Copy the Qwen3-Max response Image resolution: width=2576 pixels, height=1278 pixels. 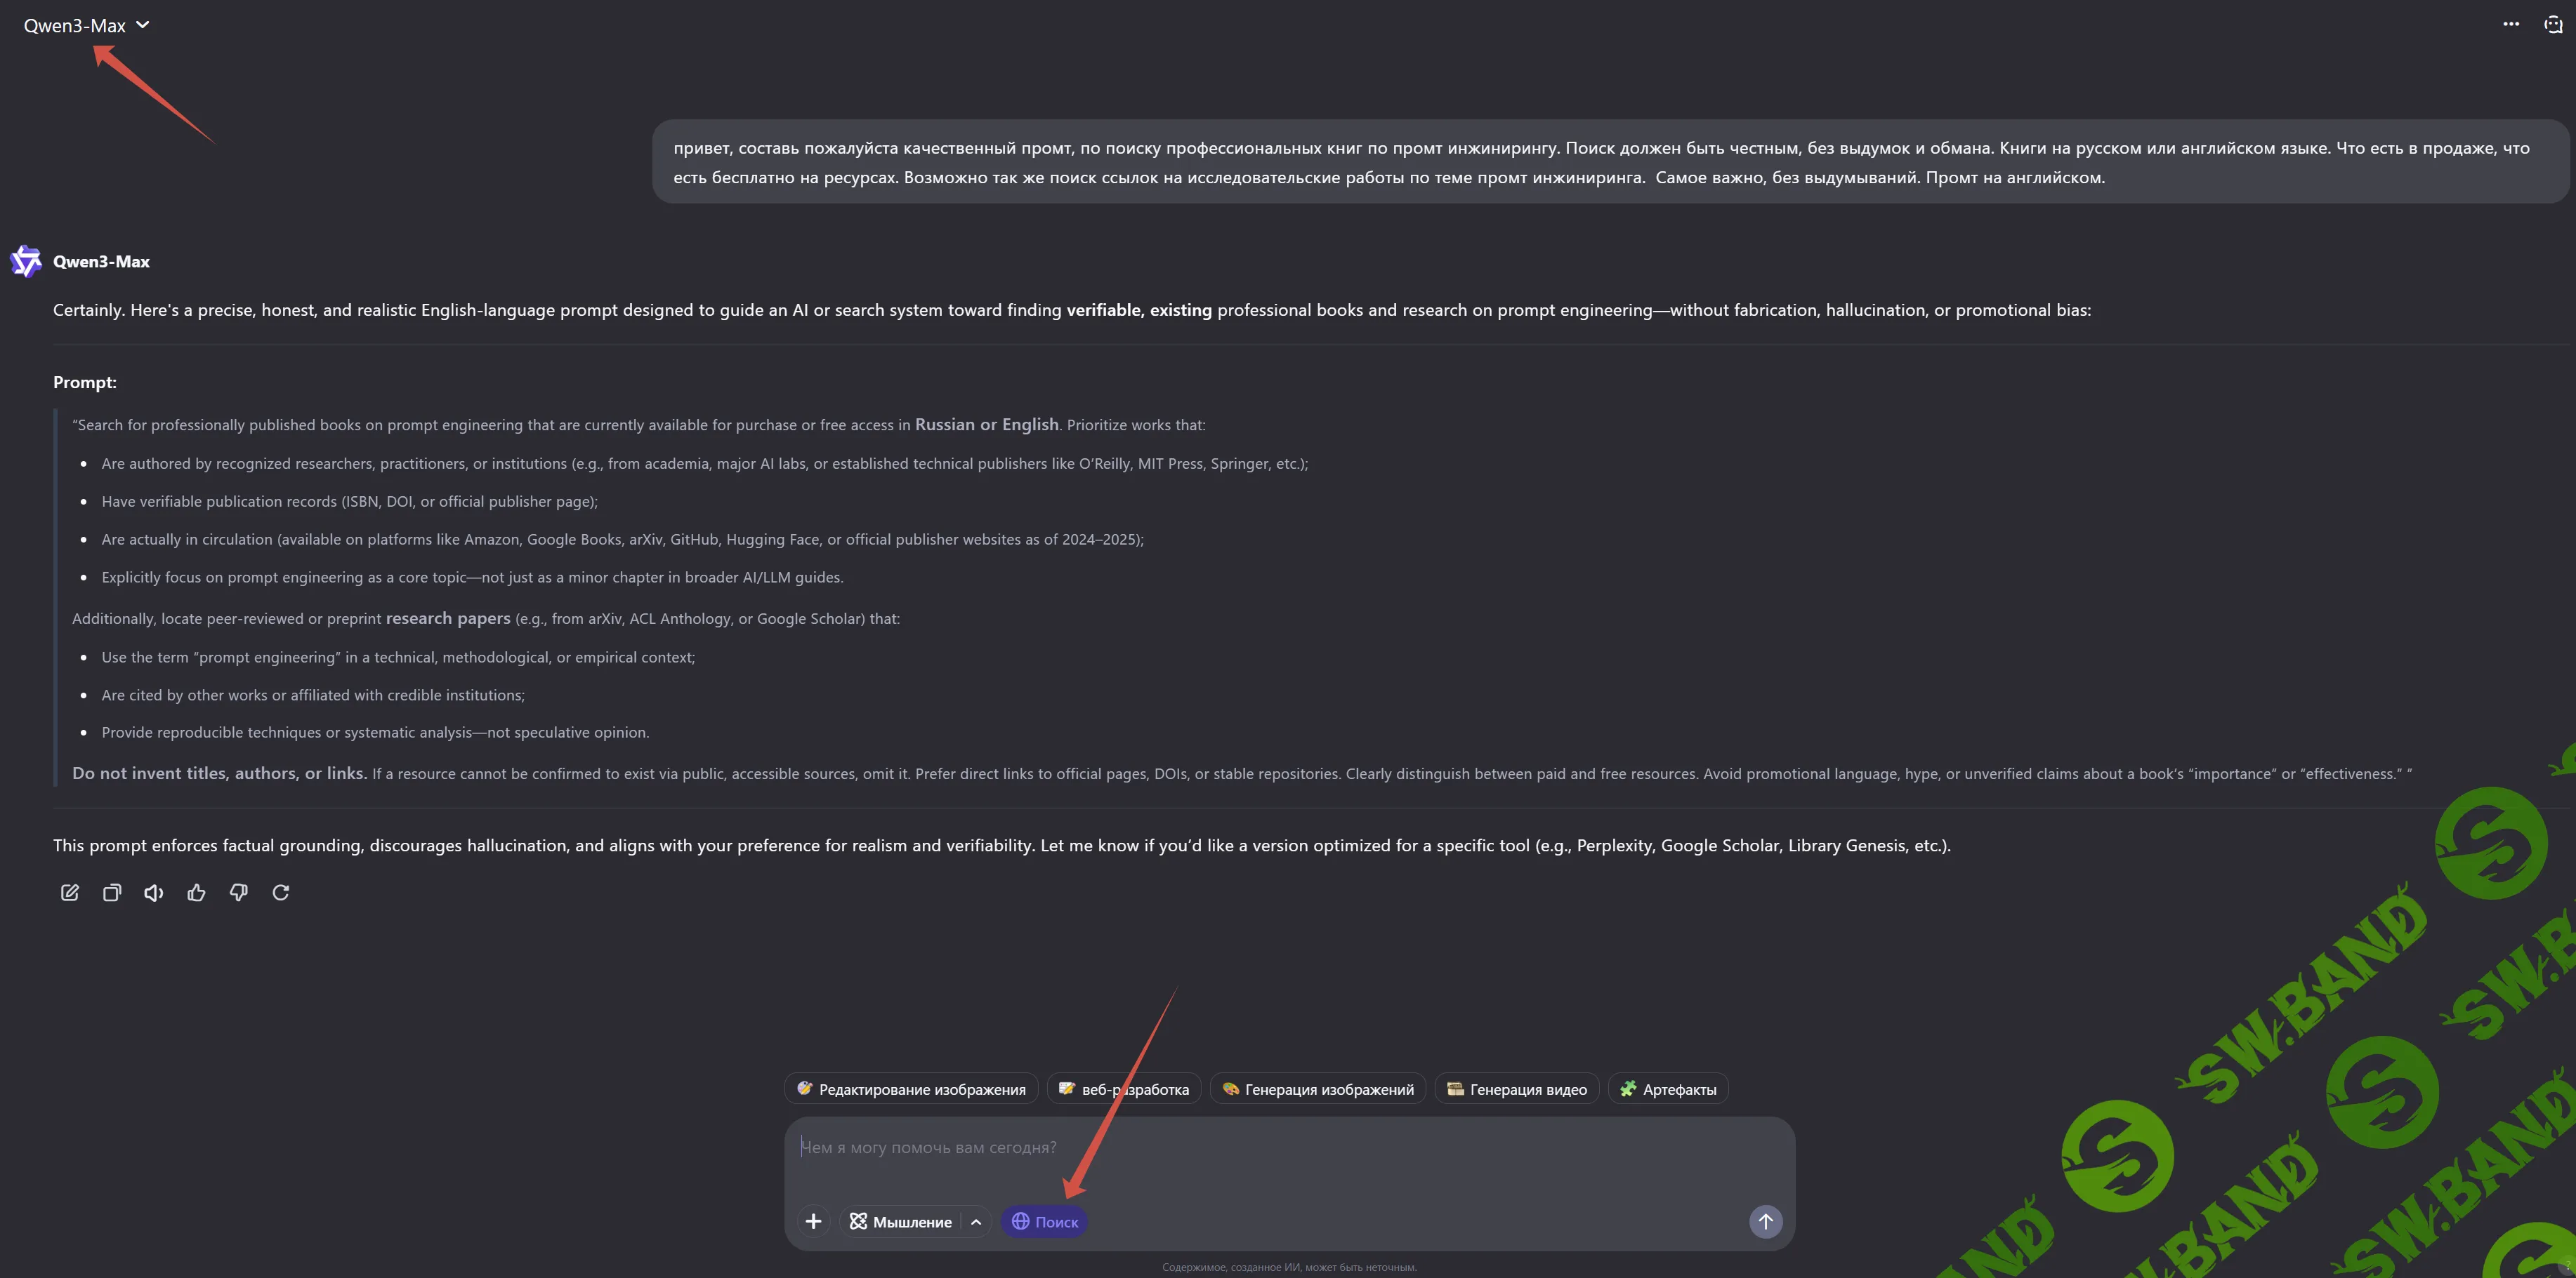(112, 892)
